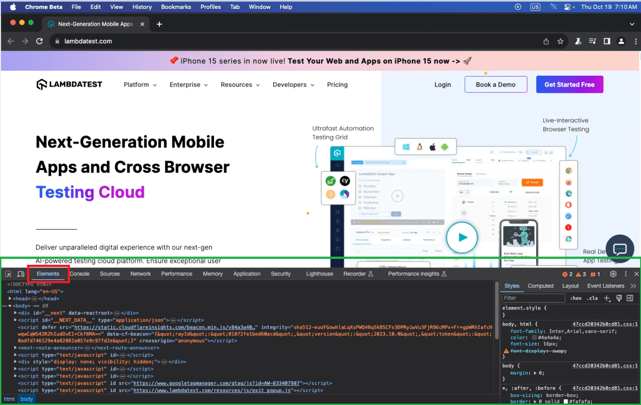Reload the page
The height and width of the screenshot is (405, 641).
tap(39, 41)
